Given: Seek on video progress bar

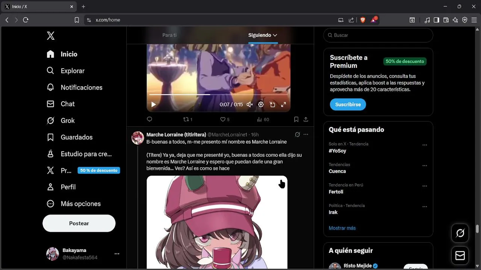Looking at the screenshot, I should click(x=218, y=94).
